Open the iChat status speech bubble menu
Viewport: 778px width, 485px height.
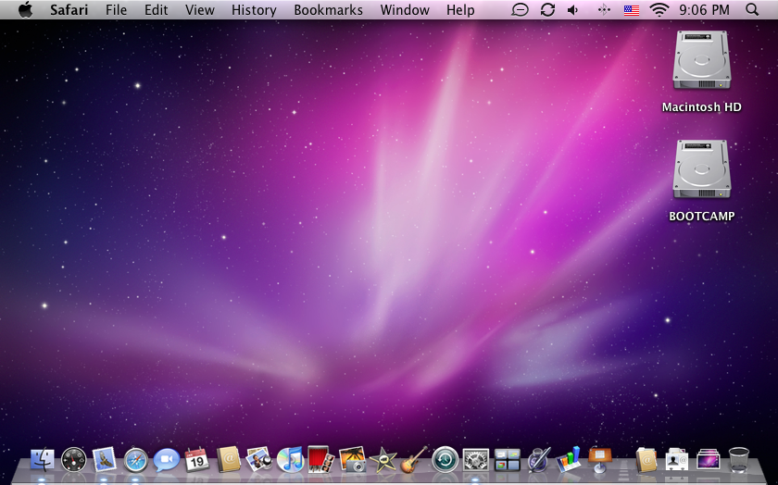pos(520,10)
